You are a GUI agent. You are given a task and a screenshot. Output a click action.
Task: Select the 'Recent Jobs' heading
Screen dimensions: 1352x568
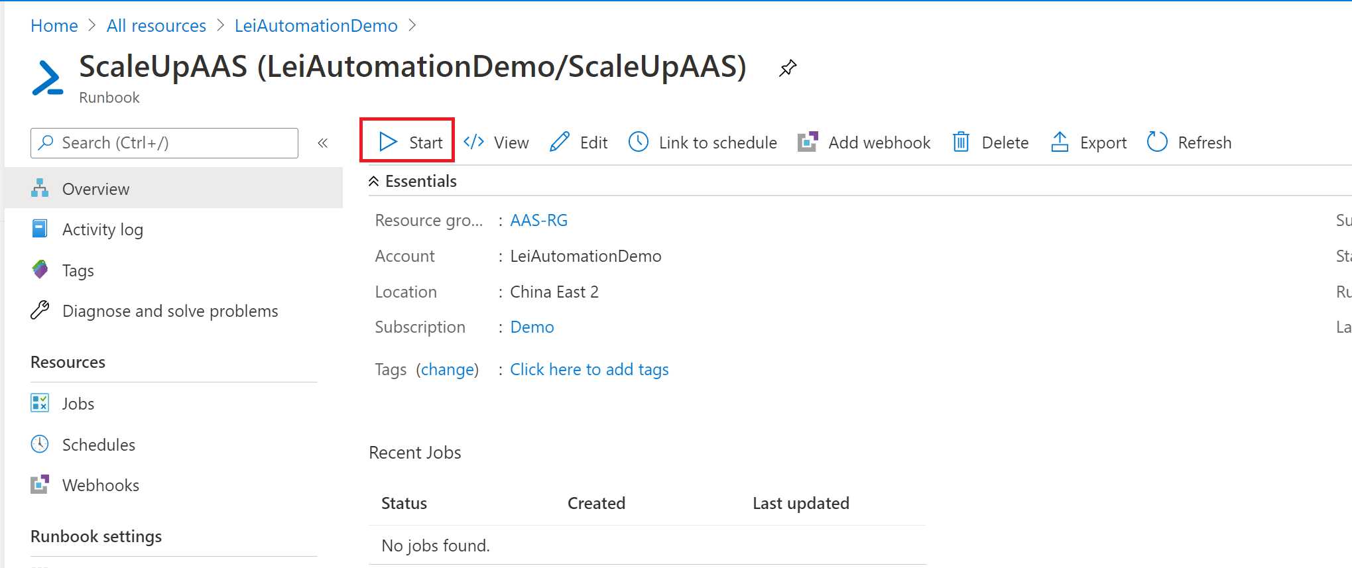point(415,453)
